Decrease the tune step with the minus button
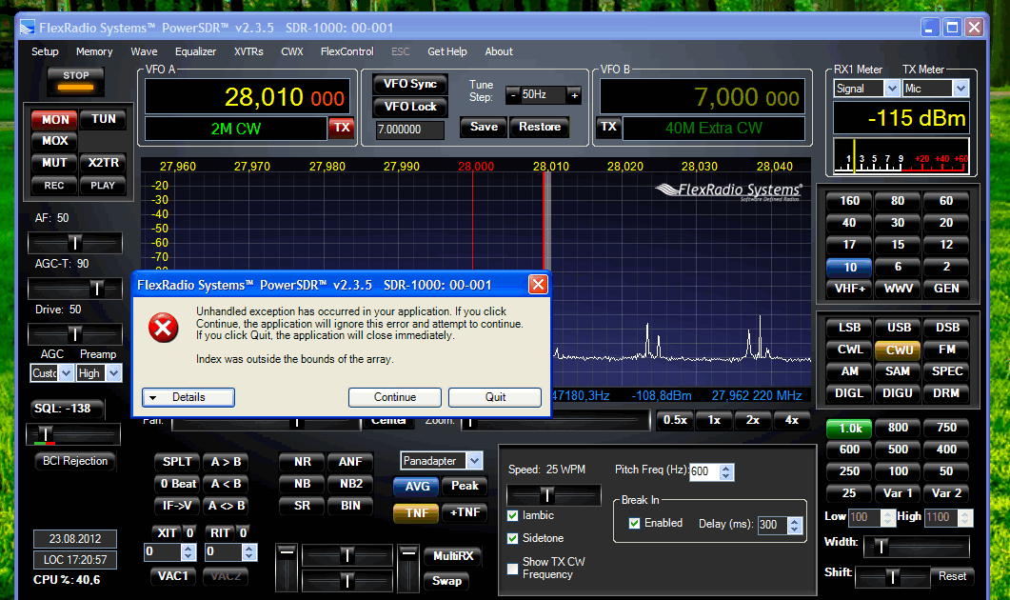Viewport: 1010px width, 600px height. click(513, 95)
